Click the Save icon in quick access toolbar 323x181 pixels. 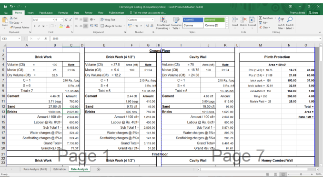6,7
